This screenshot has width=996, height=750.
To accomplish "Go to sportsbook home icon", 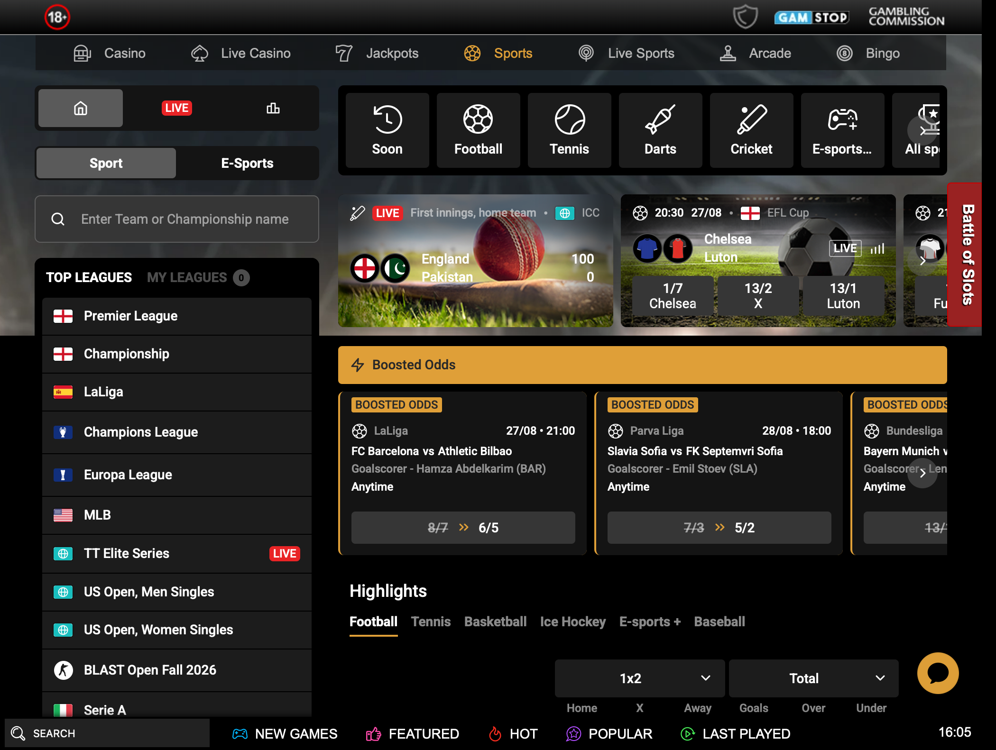I will (x=81, y=108).
